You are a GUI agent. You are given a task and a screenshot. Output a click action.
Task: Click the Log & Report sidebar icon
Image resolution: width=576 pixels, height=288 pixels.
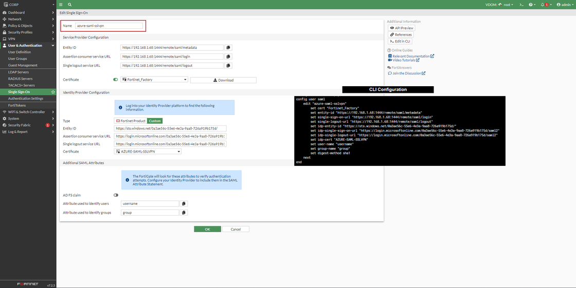click(5, 132)
